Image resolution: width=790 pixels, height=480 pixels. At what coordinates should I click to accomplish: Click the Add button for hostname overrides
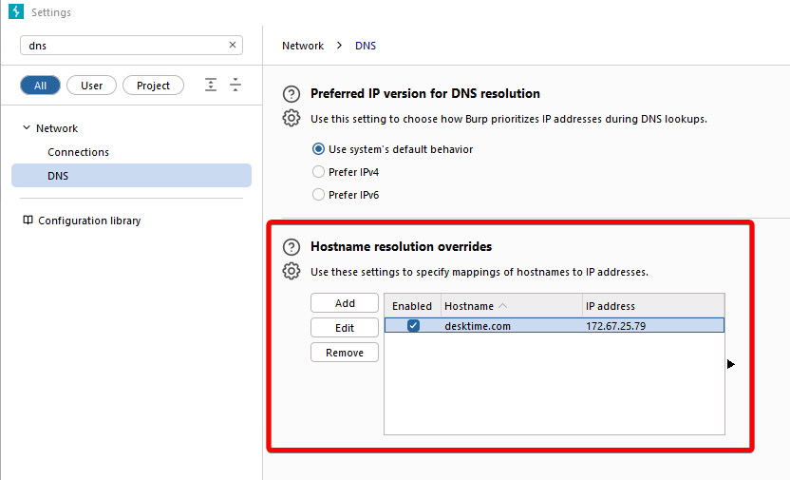(345, 303)
